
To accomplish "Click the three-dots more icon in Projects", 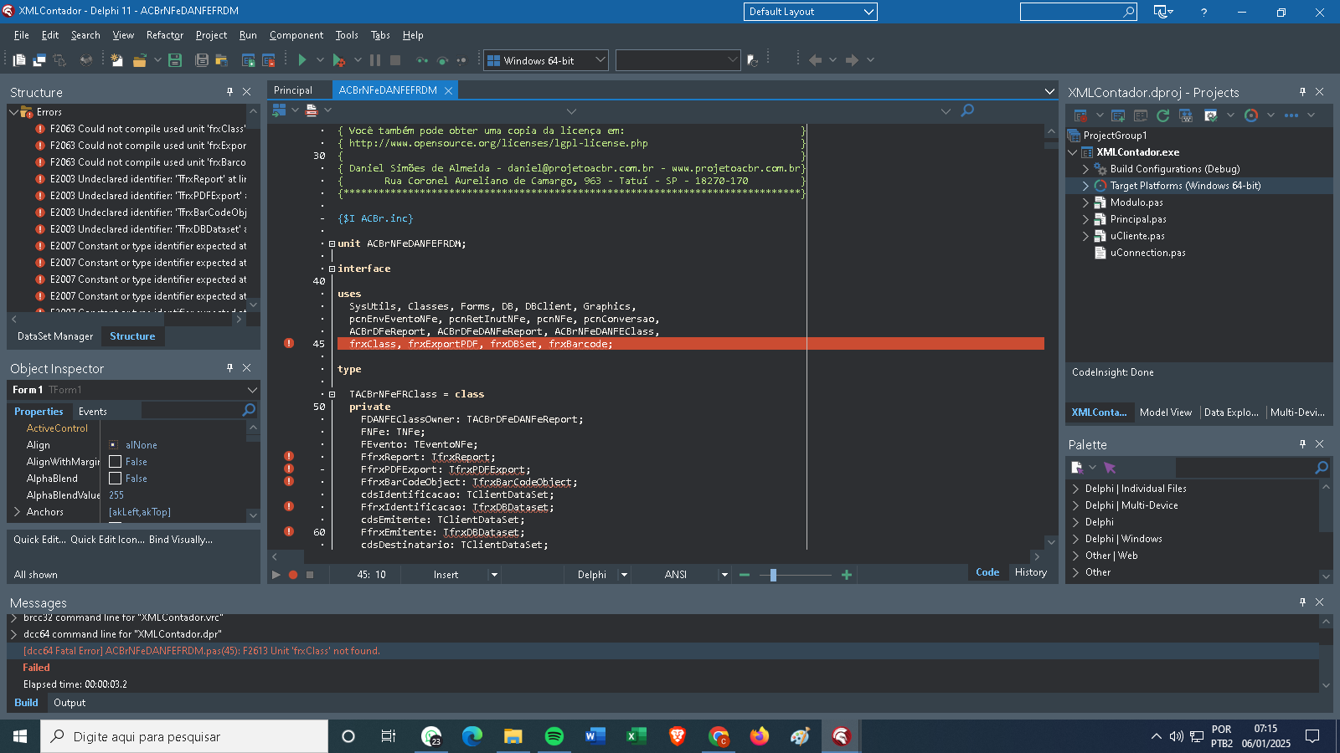I will pyautogui.click(x=1291, y=115).
